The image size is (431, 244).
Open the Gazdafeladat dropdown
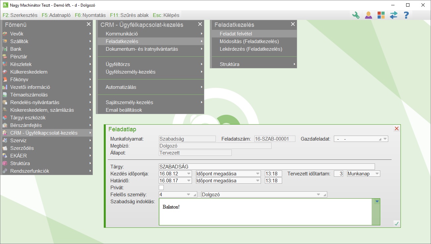point(385,139)
